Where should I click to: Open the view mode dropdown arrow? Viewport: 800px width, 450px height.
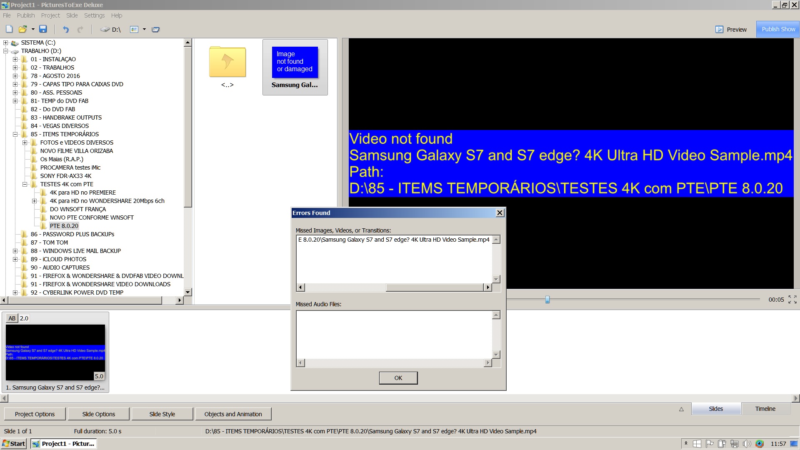point(144,29)
